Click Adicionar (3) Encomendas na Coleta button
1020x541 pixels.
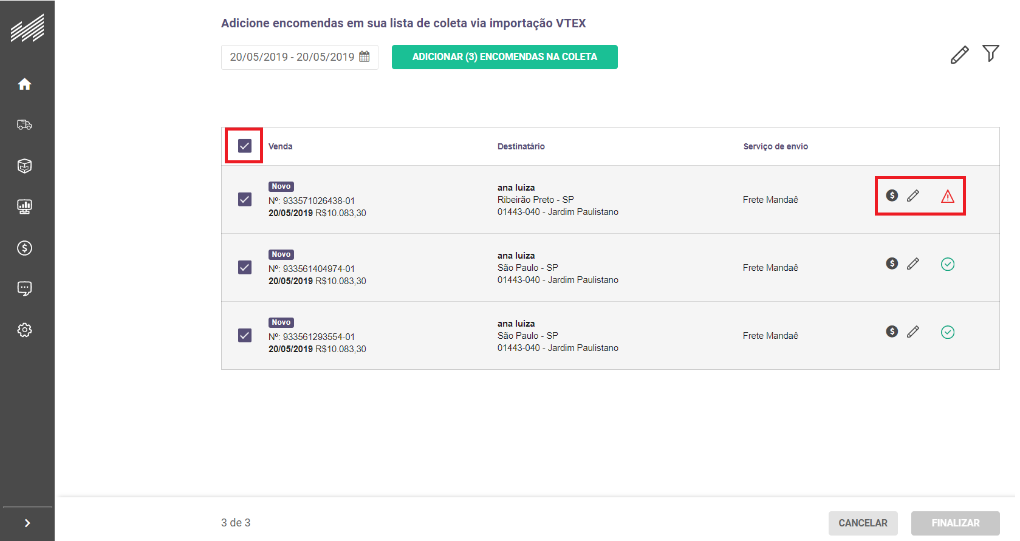504,57
